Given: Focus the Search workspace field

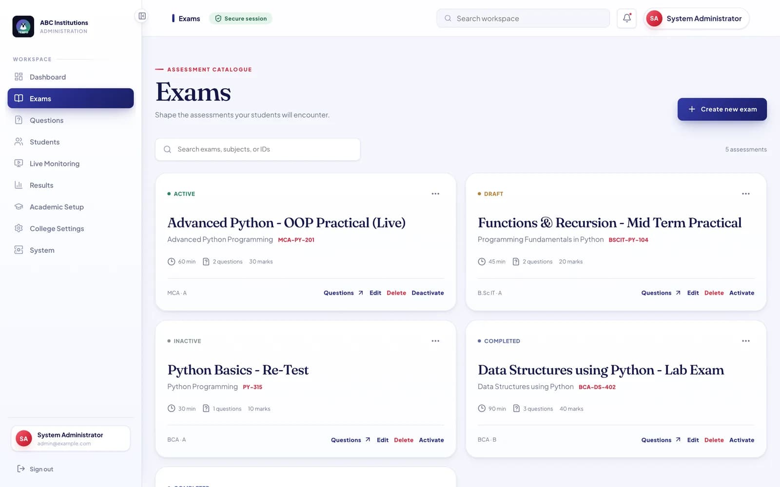Looking at the screenshot, I should (523, 19).
